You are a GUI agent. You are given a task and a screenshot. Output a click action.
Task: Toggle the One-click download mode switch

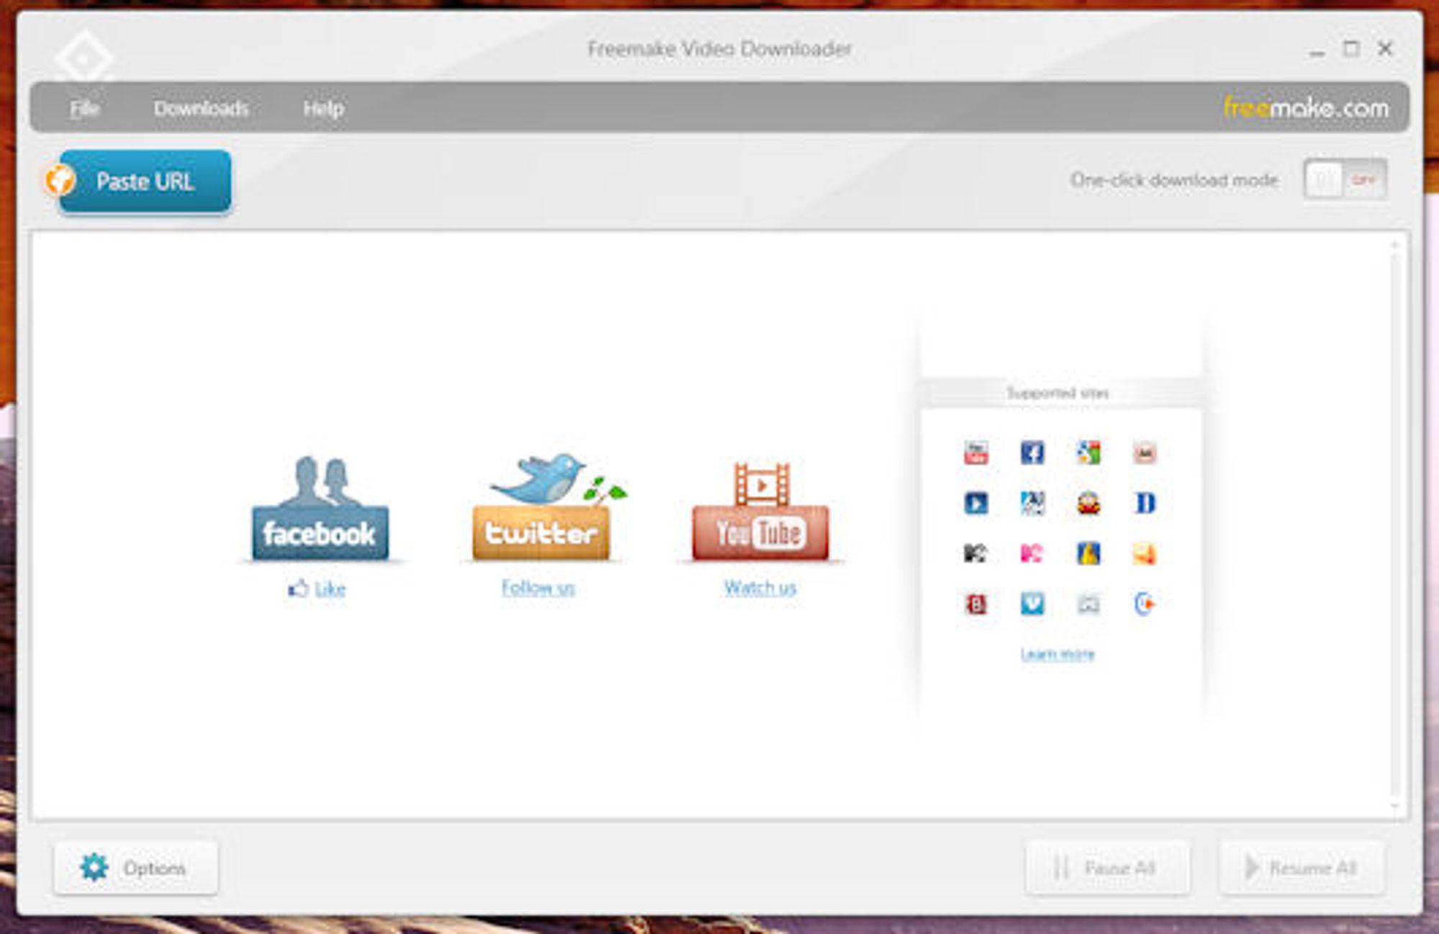pyautogui.click(x=1345, y=180)
